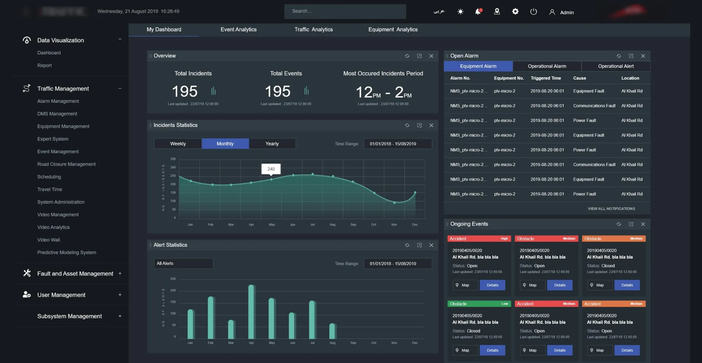Click the Search input field
Screen dimensions: 702x363
[345, 11]
